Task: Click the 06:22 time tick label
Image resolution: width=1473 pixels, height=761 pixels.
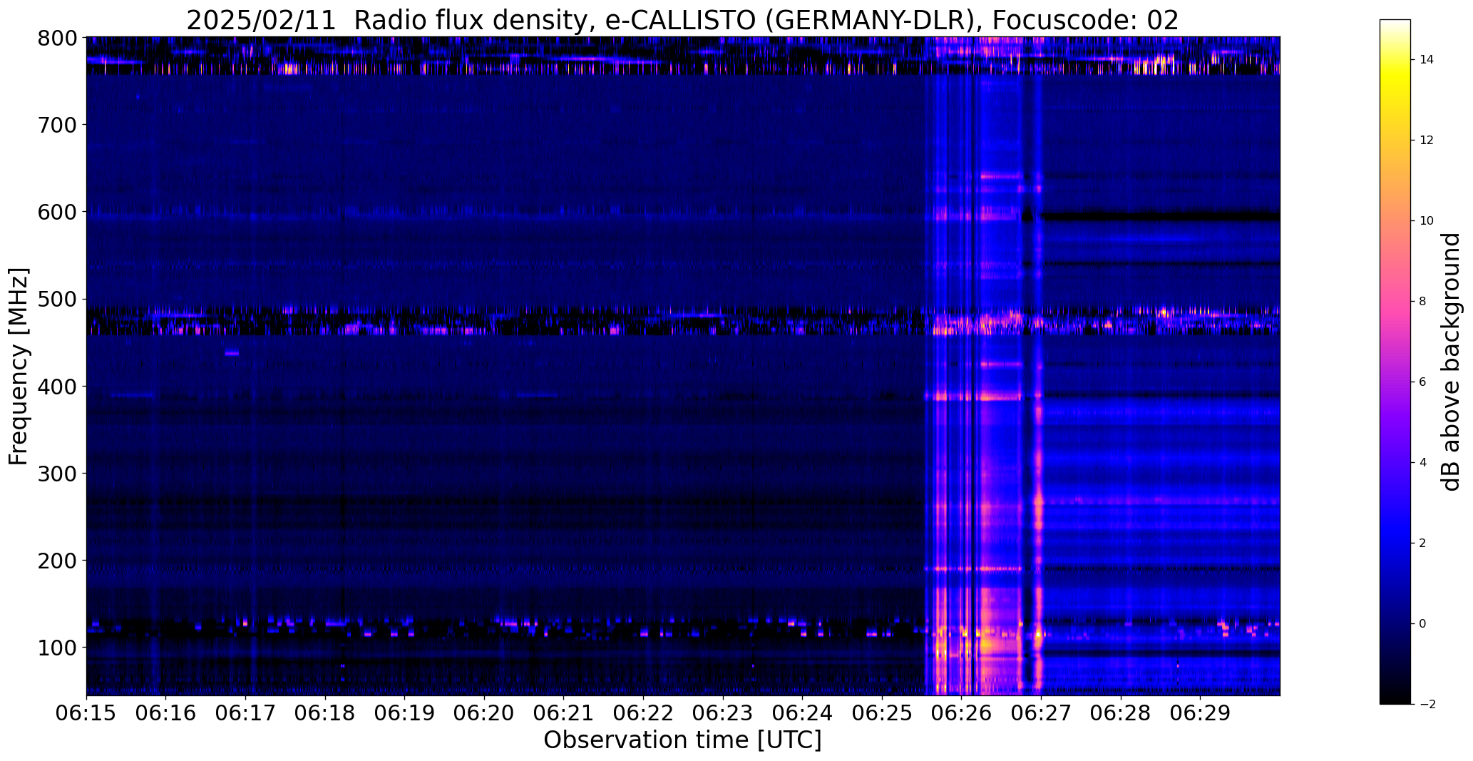Action: (x=643, y=713)
